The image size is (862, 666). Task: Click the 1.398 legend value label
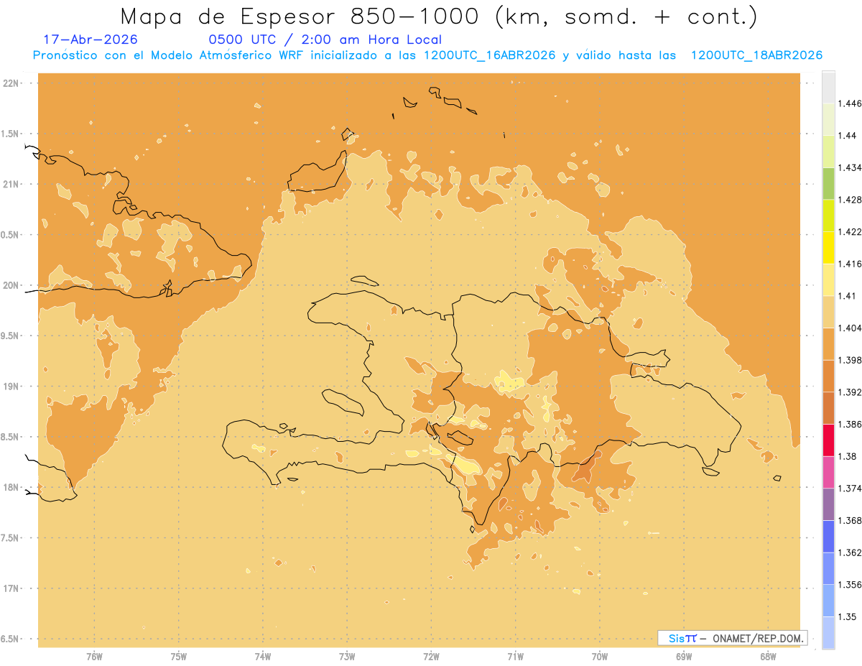(x=850, y=361)
